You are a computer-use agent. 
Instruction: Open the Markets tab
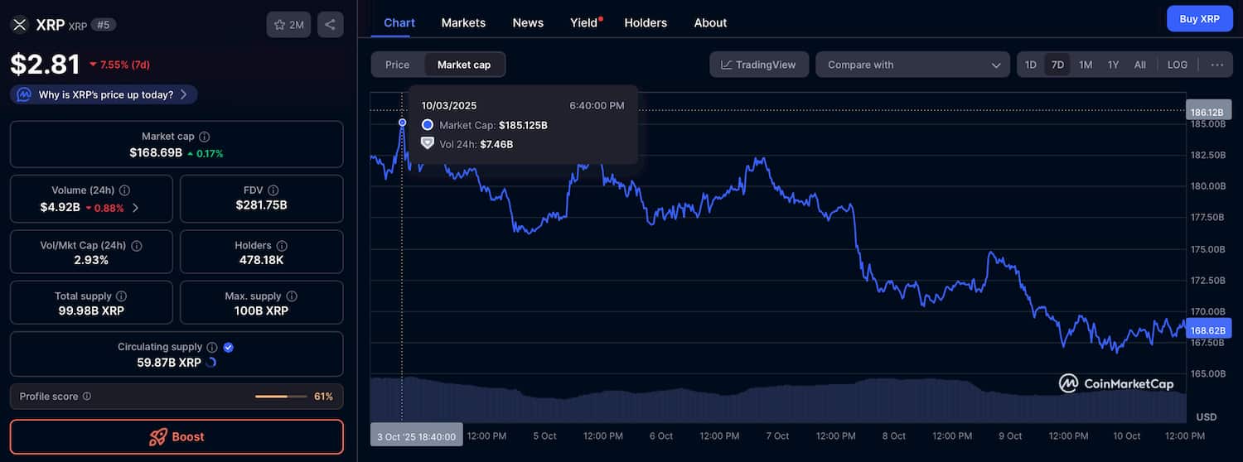(463, 22)
